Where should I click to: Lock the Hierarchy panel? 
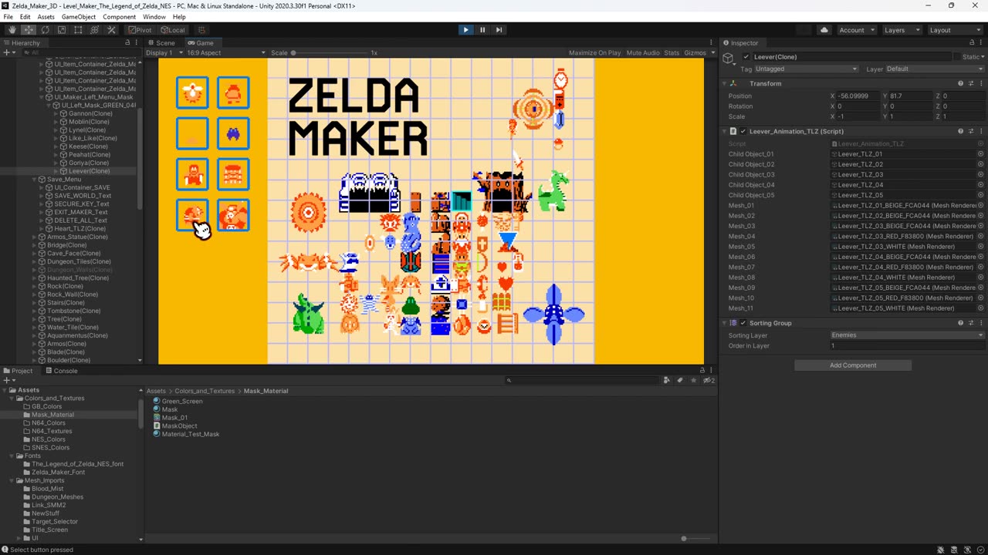127,43
